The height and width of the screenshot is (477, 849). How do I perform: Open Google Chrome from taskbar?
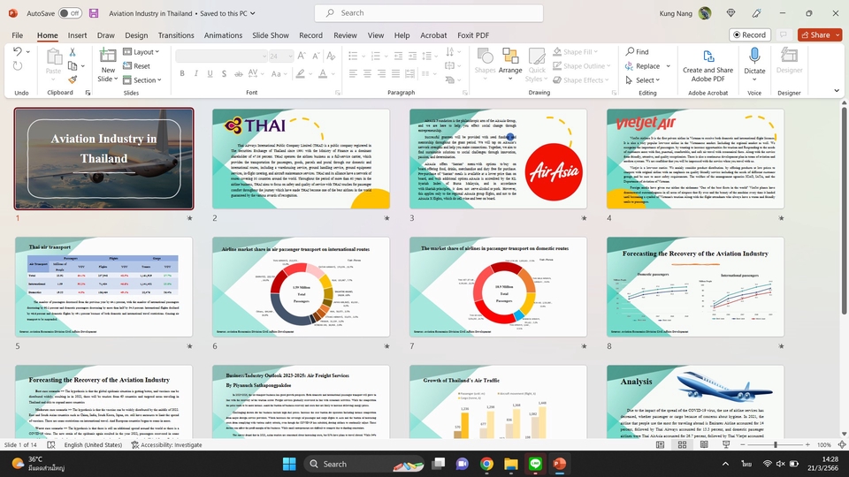(x=486, y=464)
